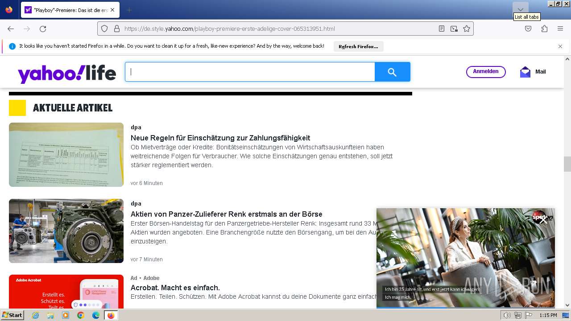Go back to the previous page
This screenshot has height=321, width=571.
tap(11, 29)
